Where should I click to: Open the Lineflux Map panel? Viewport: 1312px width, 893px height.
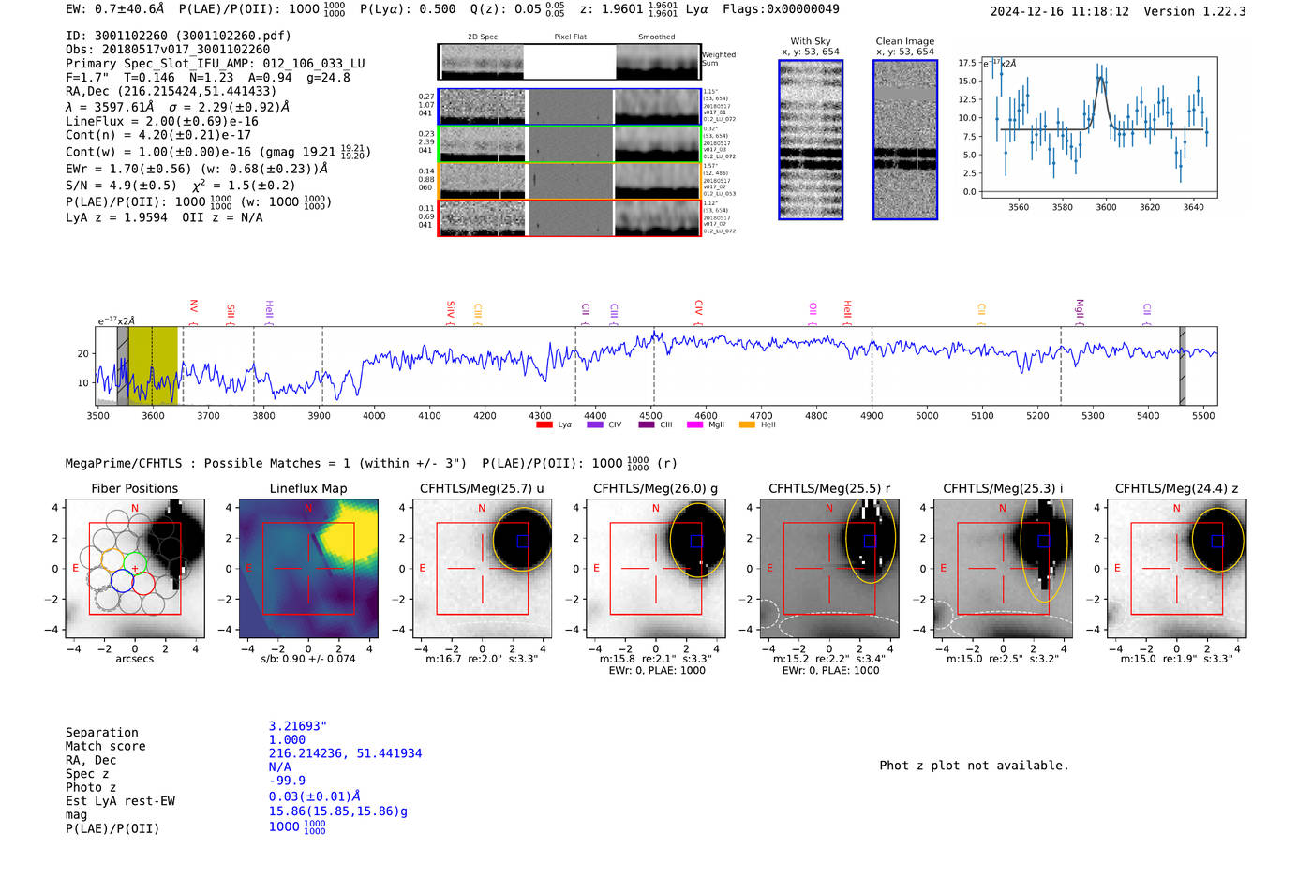(308, 568)
